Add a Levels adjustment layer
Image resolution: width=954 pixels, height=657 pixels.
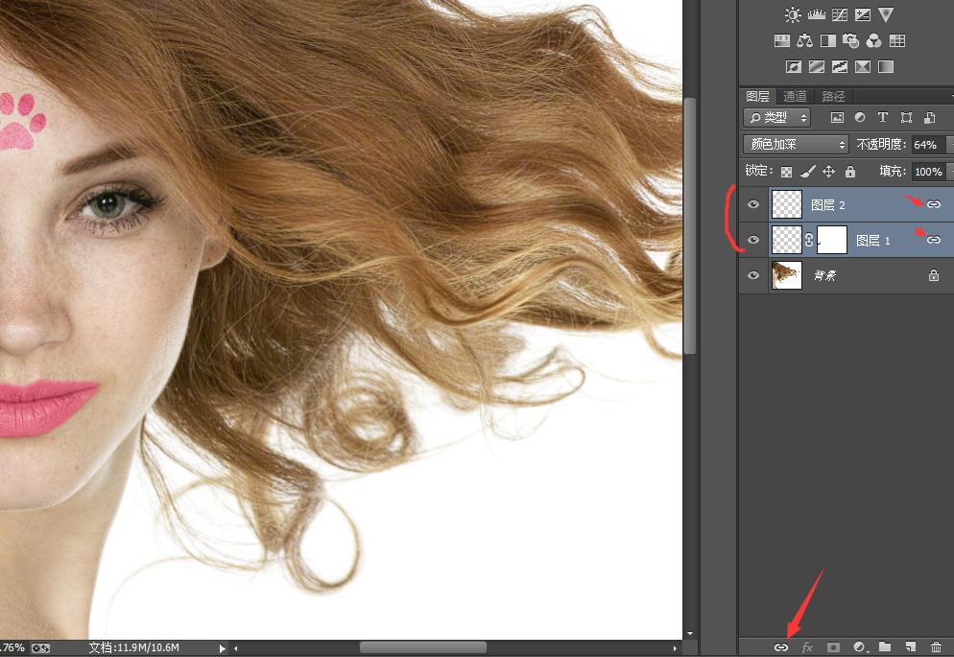tap(817, 14)
